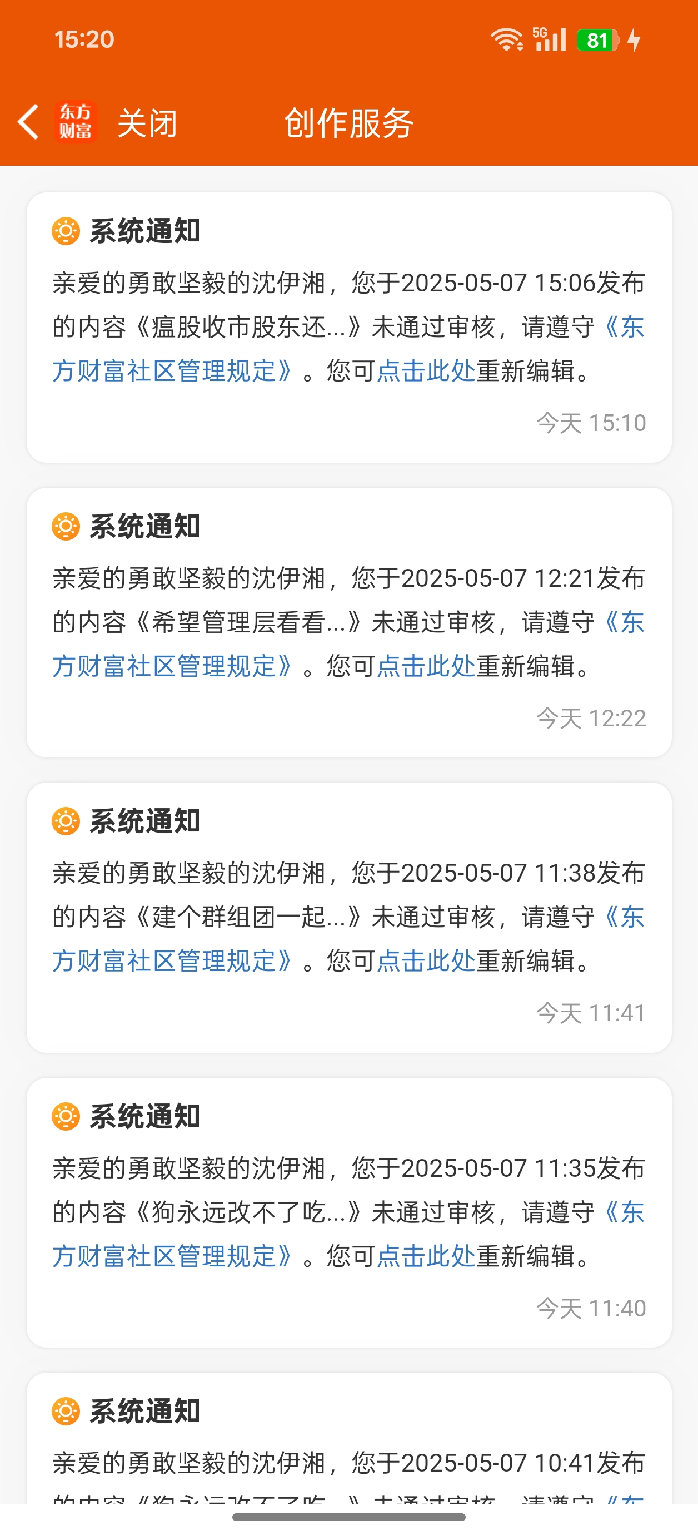Open 点击此处 link in the 11:35 notification

(426, 1256)
